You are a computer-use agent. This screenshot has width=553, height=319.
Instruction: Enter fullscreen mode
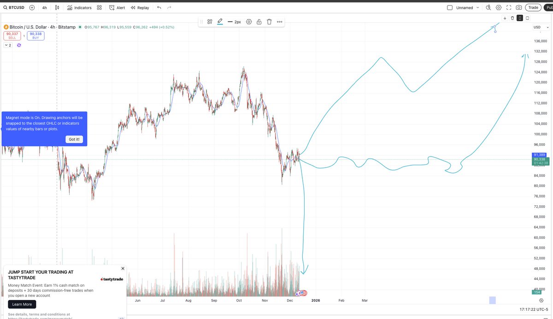(509, 7)
